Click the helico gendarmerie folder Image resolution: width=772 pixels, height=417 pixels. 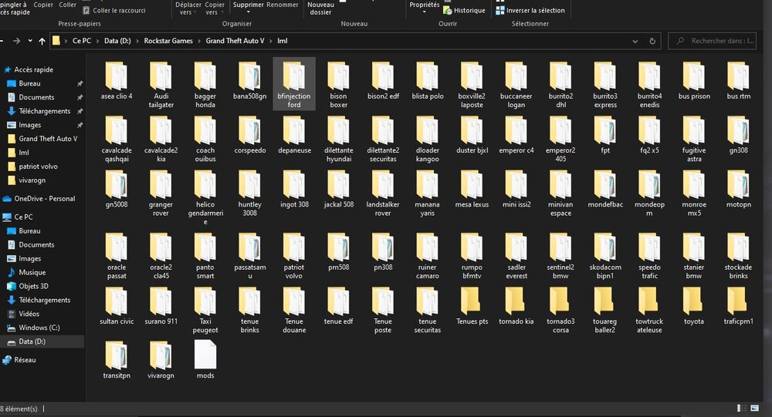(205, 197)
